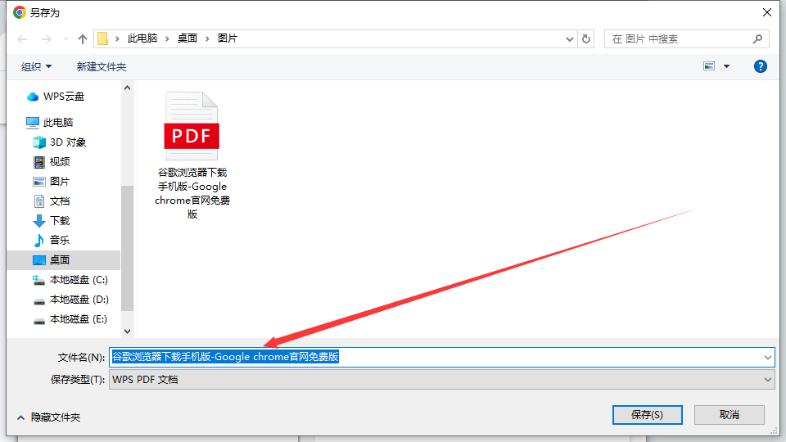
Task: Select 此电脑 in the sidebar tree
Action: point(50,122)
